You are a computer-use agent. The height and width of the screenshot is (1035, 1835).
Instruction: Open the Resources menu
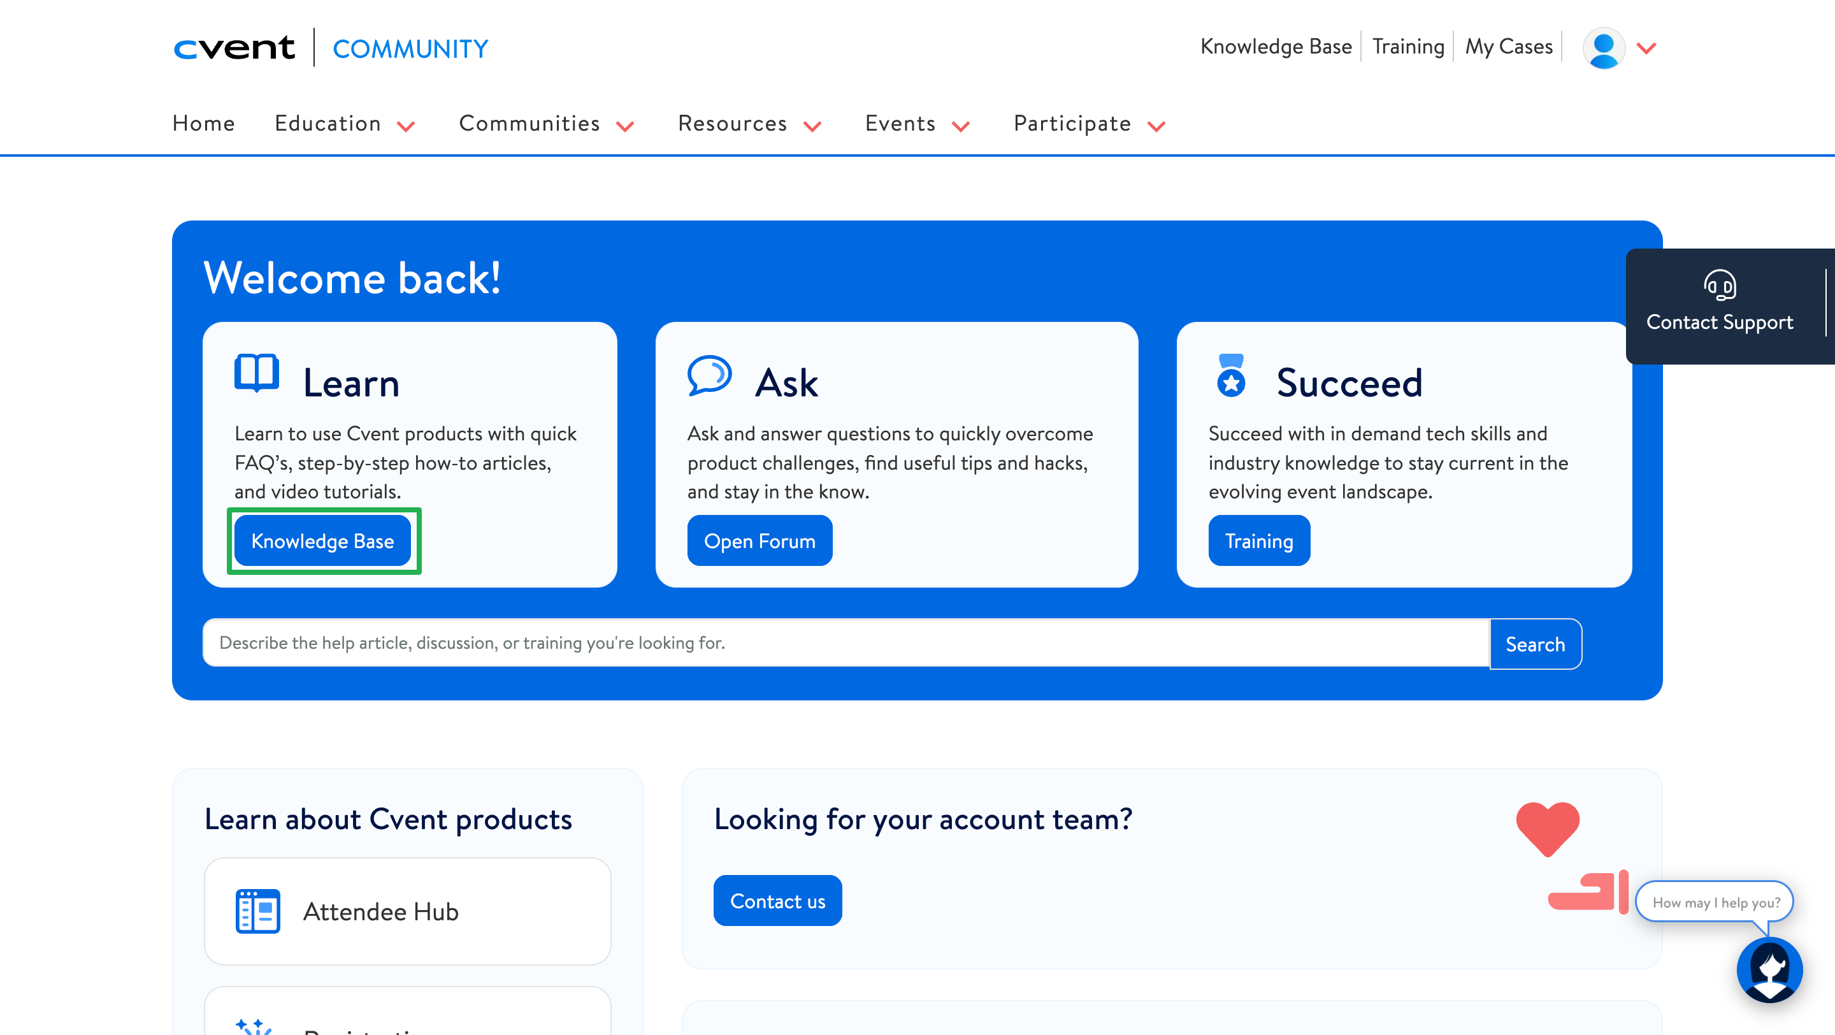point(732,123)
